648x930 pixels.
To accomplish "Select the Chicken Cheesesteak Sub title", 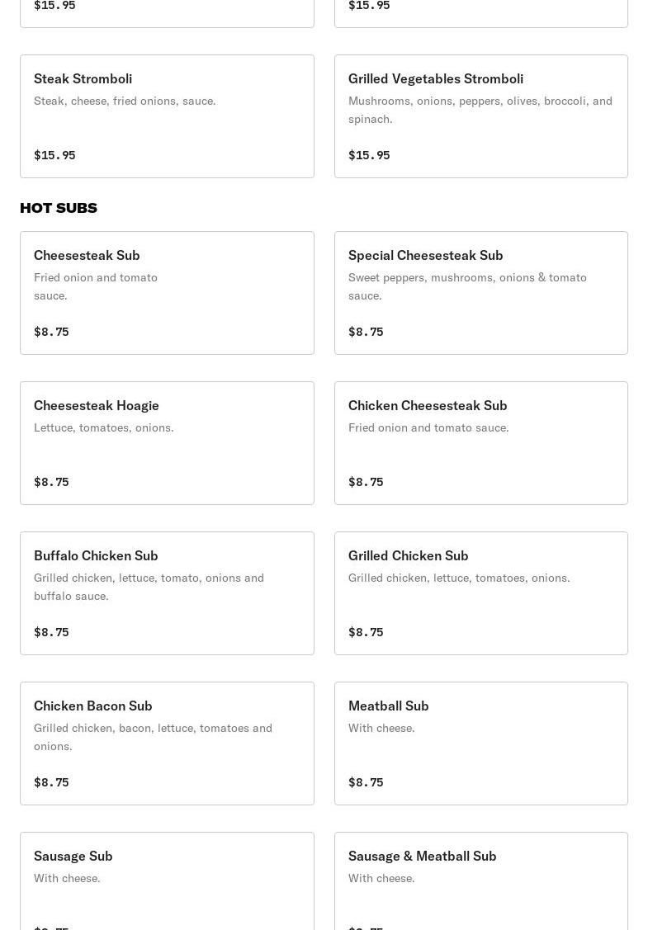I will coord(428,405).
